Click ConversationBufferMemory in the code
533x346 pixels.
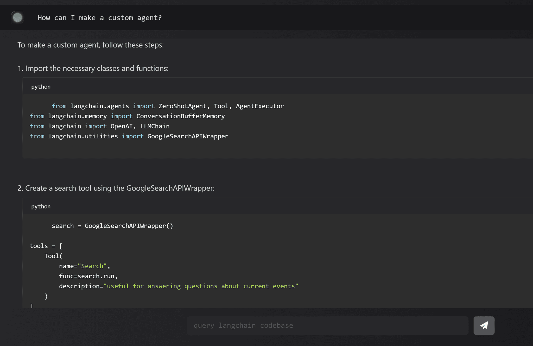[x=180, y=116]
